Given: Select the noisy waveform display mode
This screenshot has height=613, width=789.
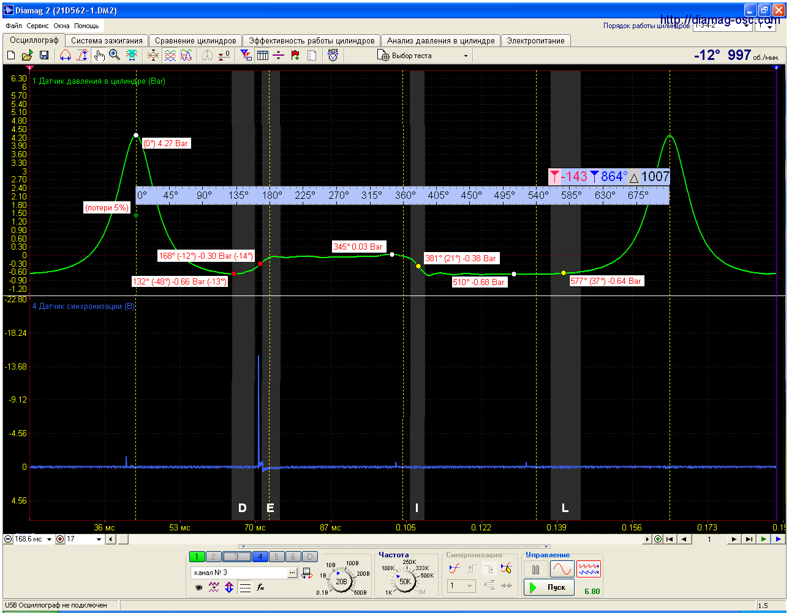Looking at the screenshot, I should pos(589,569).
